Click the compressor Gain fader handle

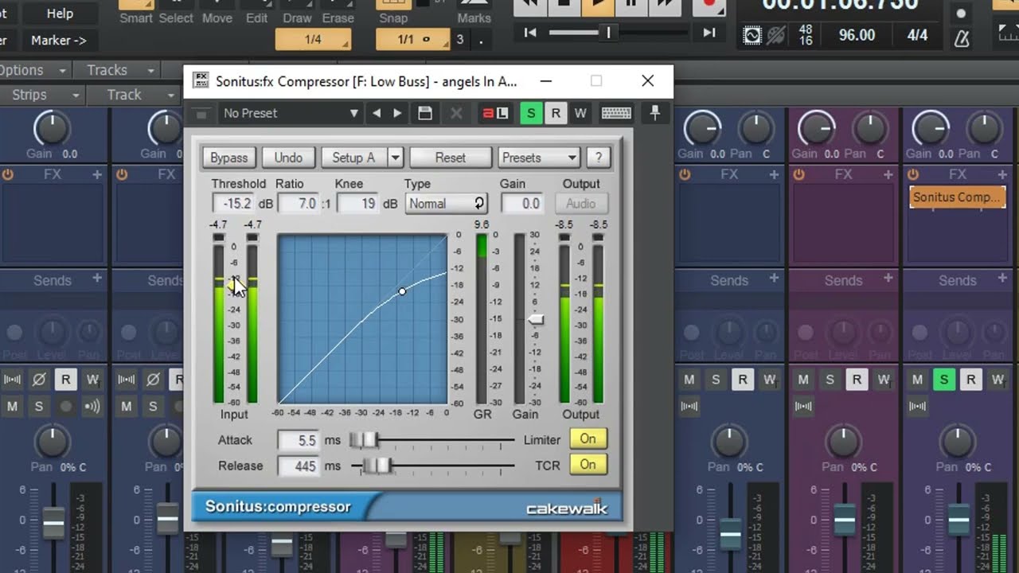(537, 319)
